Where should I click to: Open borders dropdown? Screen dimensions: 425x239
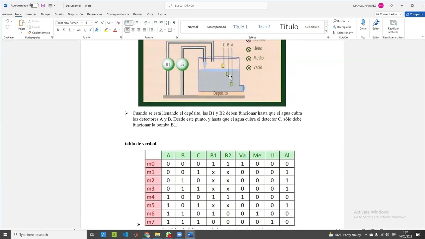pos(174,30)
